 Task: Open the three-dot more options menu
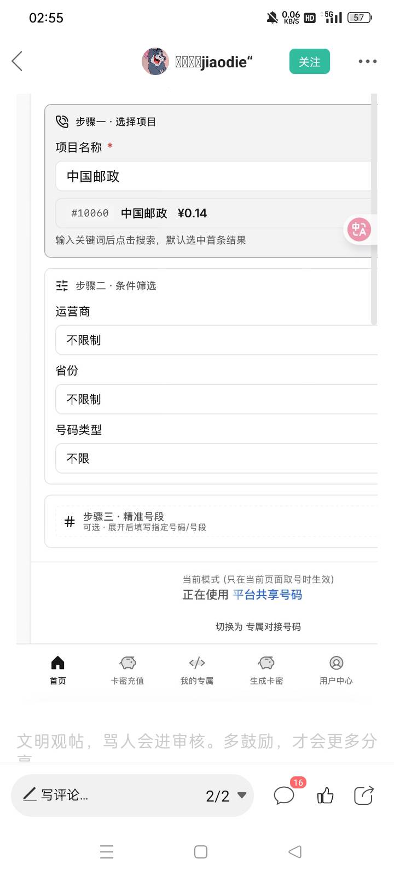[x=367, y=61]
